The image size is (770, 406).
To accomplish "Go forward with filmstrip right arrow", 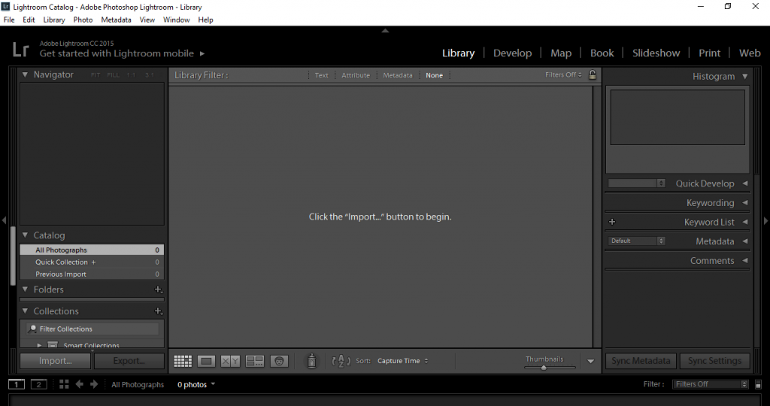I will (94, 384).
